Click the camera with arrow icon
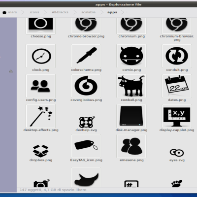 pyautogui.click(x=41, y=183)
